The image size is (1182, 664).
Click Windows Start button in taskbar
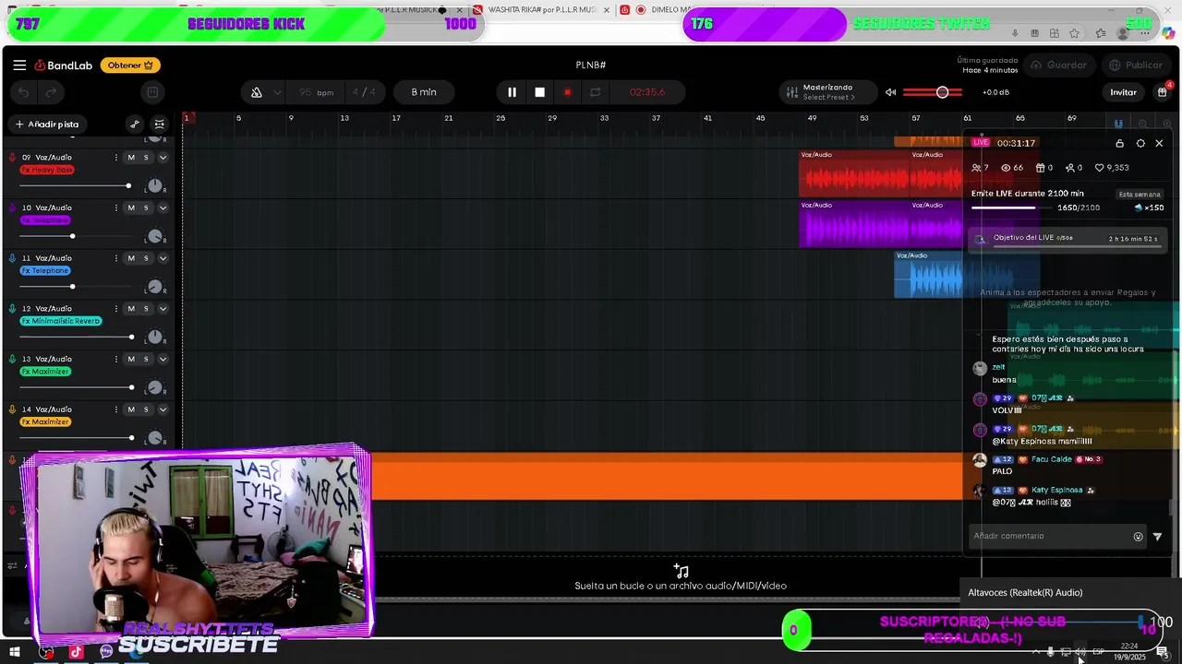[15, 653]
